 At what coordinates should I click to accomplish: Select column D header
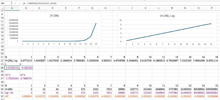tap(53, 8)
